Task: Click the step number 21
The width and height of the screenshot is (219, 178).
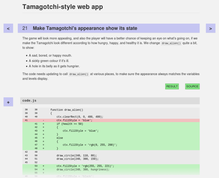Action: pyautogui.click(x=25, y=28)
